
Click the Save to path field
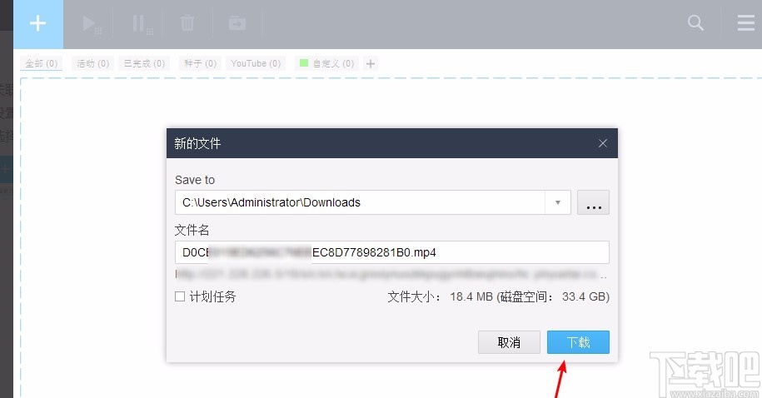[360, 202]
